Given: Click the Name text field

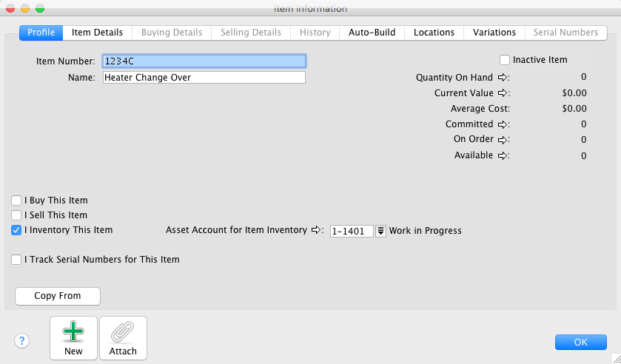Looking at the screenshot, I should tap(204, 77).
